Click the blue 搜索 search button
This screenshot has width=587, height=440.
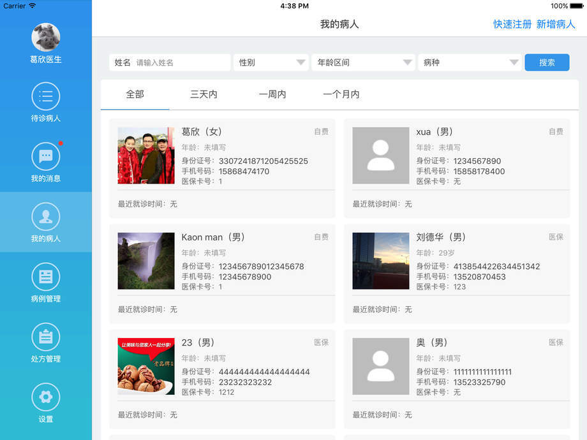coord(547,62)
